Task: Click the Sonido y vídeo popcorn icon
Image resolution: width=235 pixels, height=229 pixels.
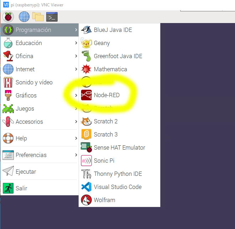Action: [x=8, y=82]
